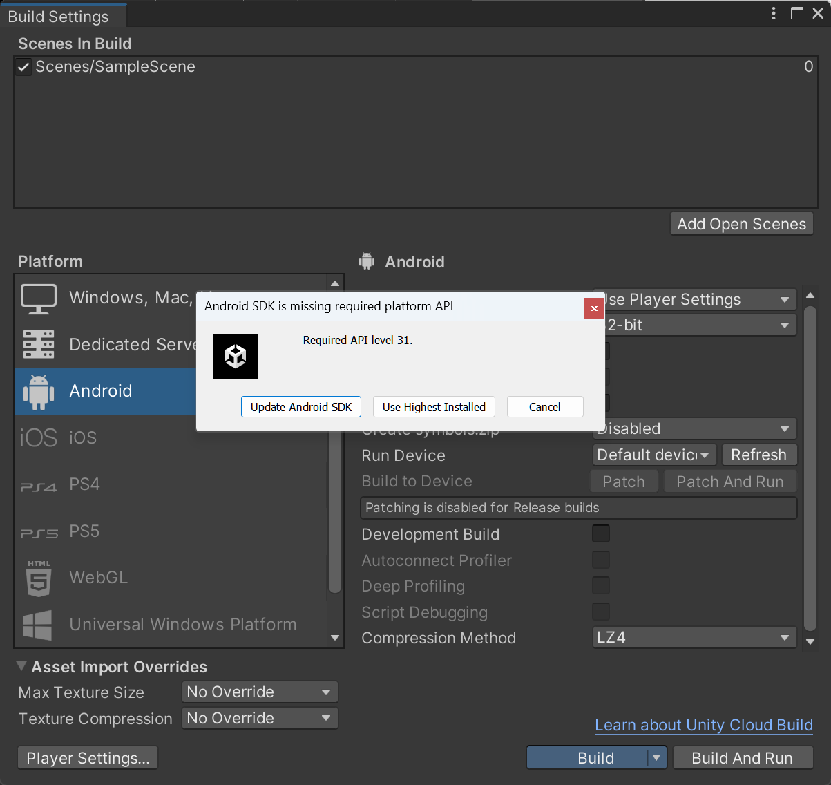831x785 pixels.
Task: Click the Universal Windows Platform logo icon
Action: [38, 625]
